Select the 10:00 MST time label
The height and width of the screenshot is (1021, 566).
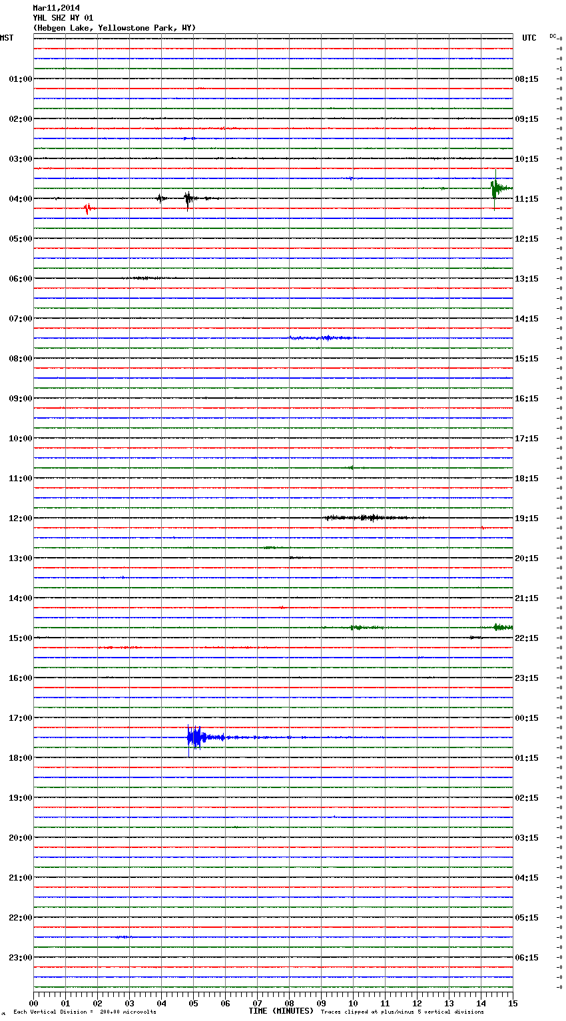[21, 439]
